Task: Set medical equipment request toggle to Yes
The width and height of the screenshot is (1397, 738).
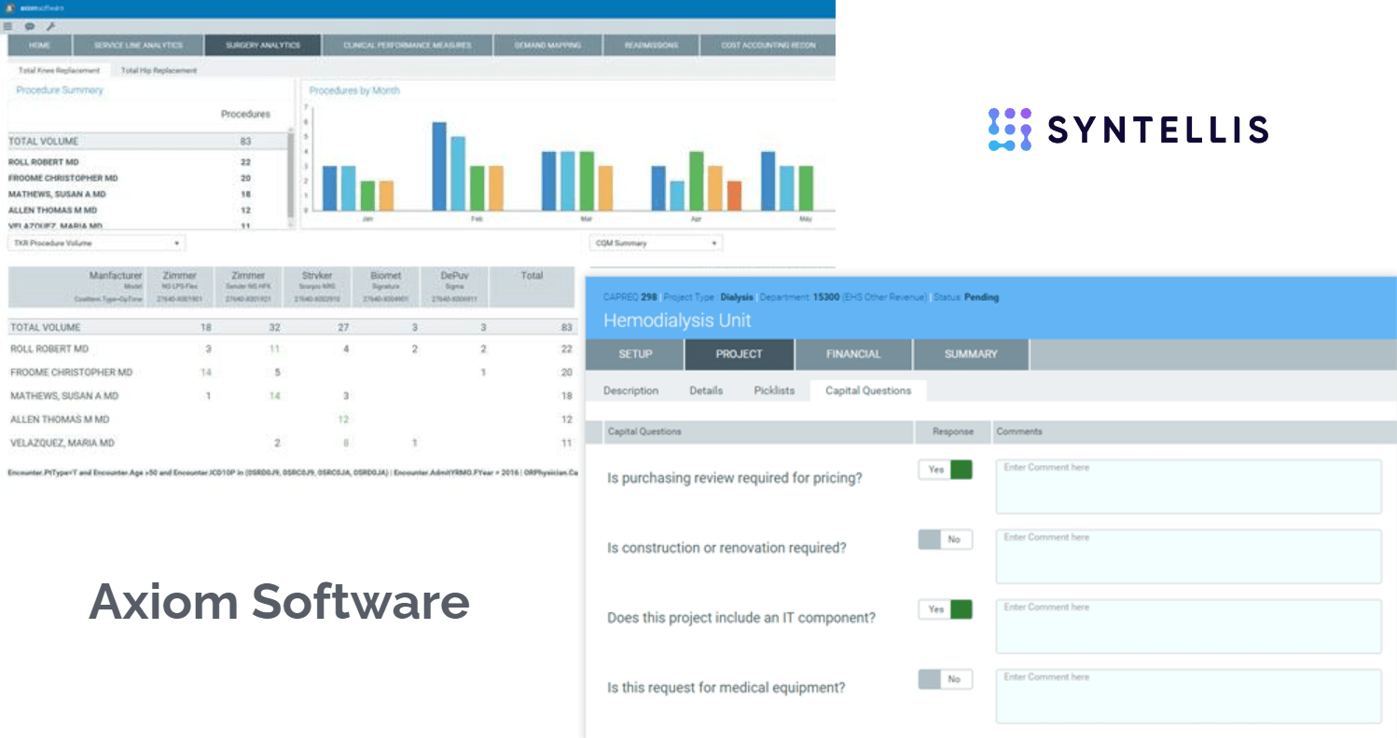Action: click(945, 678)
